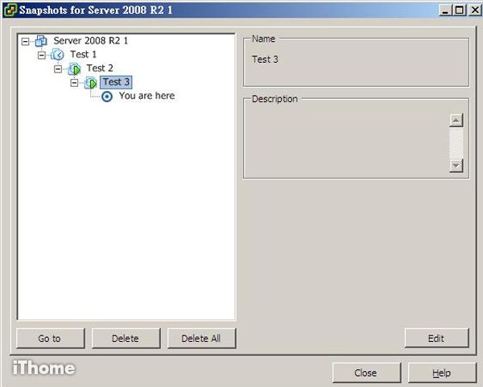Click the Description scrollbar track
The image size is (483, 387).
pyautogui.click(x=456, y=143)
